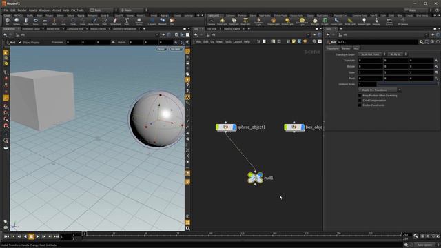Open the parameter pane gear menu
Viewport: 441px width, 248px height.
[x=421, y=42]
